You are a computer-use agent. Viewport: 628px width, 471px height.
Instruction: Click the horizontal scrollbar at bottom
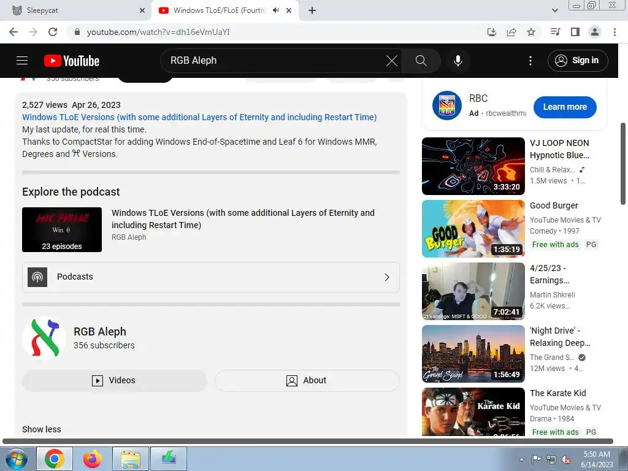coord(308,442)
